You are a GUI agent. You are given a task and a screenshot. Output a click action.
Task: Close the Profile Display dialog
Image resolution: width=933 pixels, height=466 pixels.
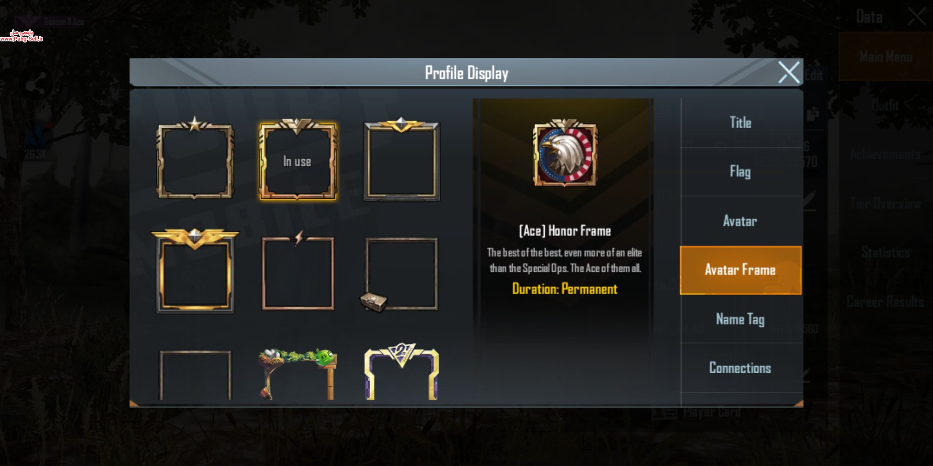click(789, 72)
